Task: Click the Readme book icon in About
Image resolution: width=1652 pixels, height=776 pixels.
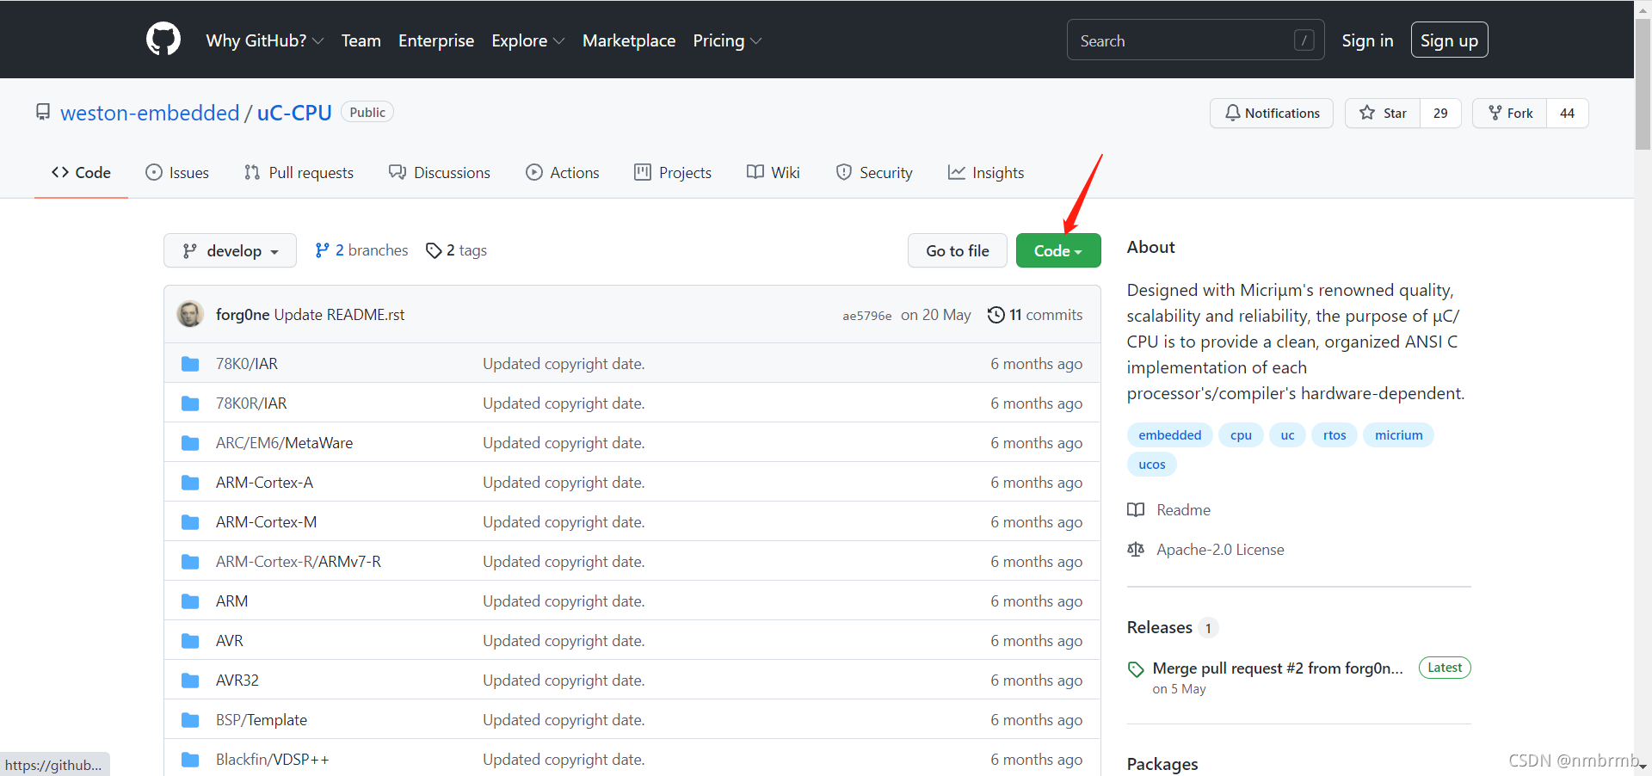Action: 1136,510
